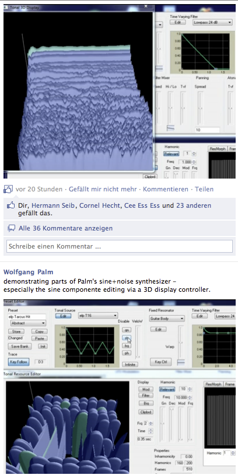Open Hermann Seib's profile
Image resolution: width=238 pixels, height=475 pixels.
click(x=54, y=205)
